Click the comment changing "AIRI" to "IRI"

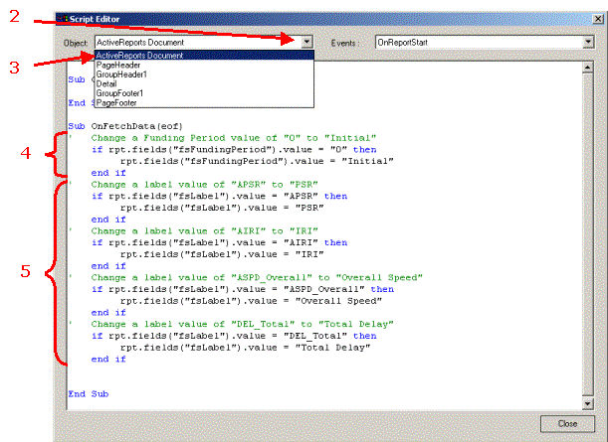pyautogui.click(x=204, y=230)
